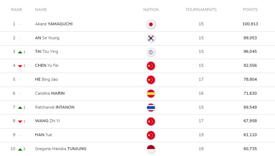Click the Thailand flag icon
This screenshot has width=275, height=156.
pos(151,108)
